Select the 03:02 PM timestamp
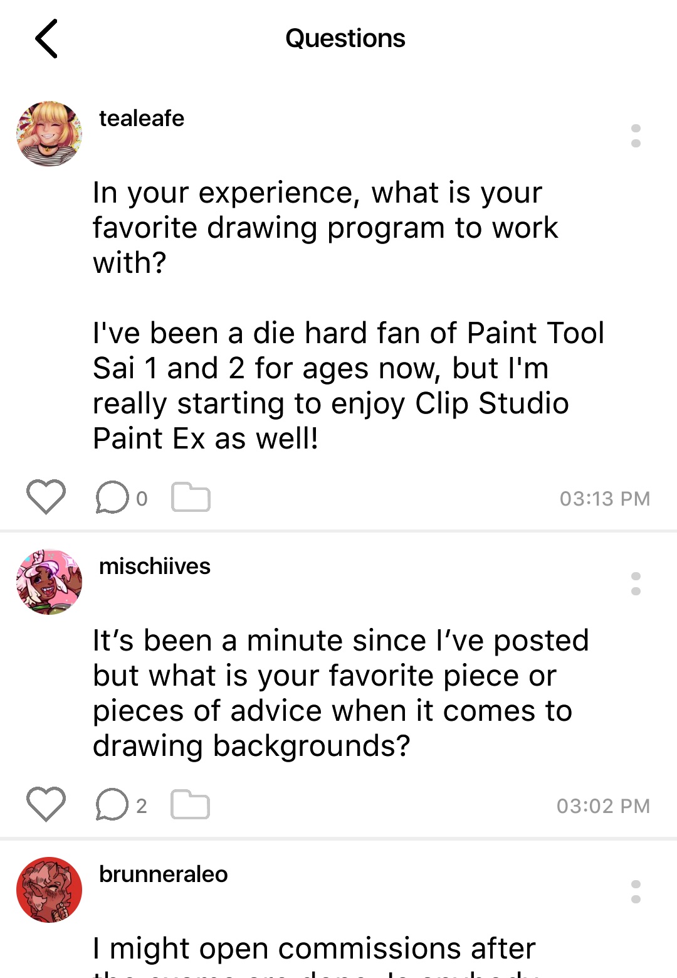Screen dimensions: 677x978 click(x=604, y=805)
